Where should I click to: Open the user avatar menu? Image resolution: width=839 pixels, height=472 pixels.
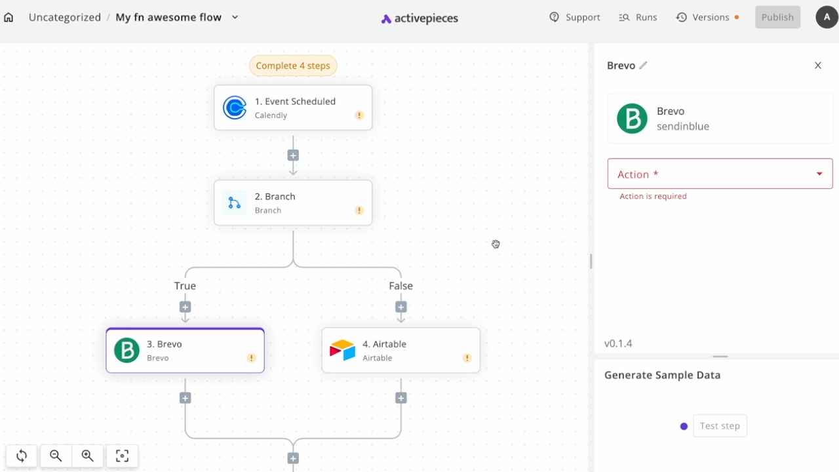[x=827, y=18]
